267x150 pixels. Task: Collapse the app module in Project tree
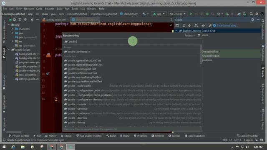click(x=9, y=25)
